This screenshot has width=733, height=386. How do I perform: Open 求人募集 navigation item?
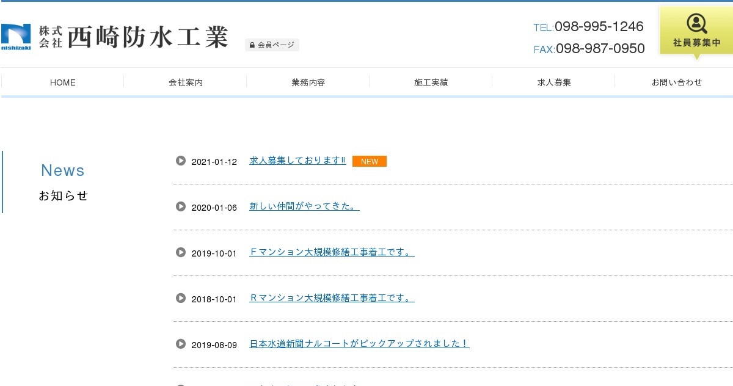coord(554,82)
